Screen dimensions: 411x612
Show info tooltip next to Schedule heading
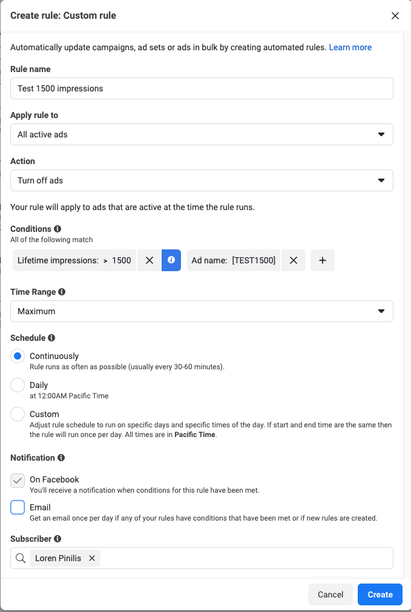pos(51,338)
